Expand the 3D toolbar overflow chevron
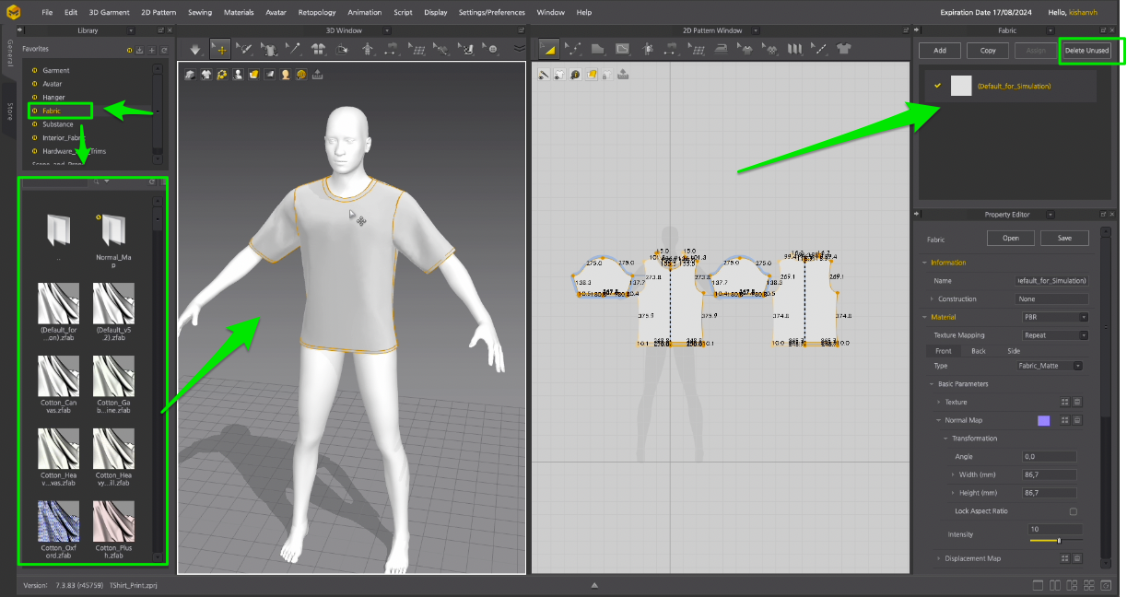The width and height of the screenshot is (1127, 597). pos(519,48)
